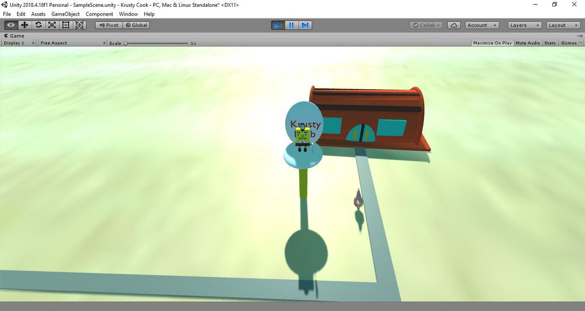
Task: Toggle Global handle rotation mode
Action: (x=136, y=25)
